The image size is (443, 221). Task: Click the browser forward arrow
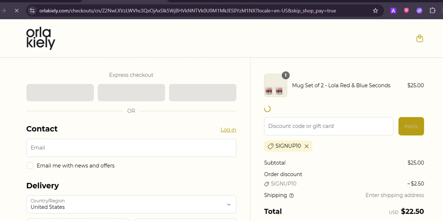[4, 11]
